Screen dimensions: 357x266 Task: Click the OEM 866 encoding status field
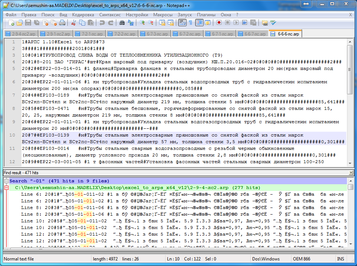click(302, 259)
